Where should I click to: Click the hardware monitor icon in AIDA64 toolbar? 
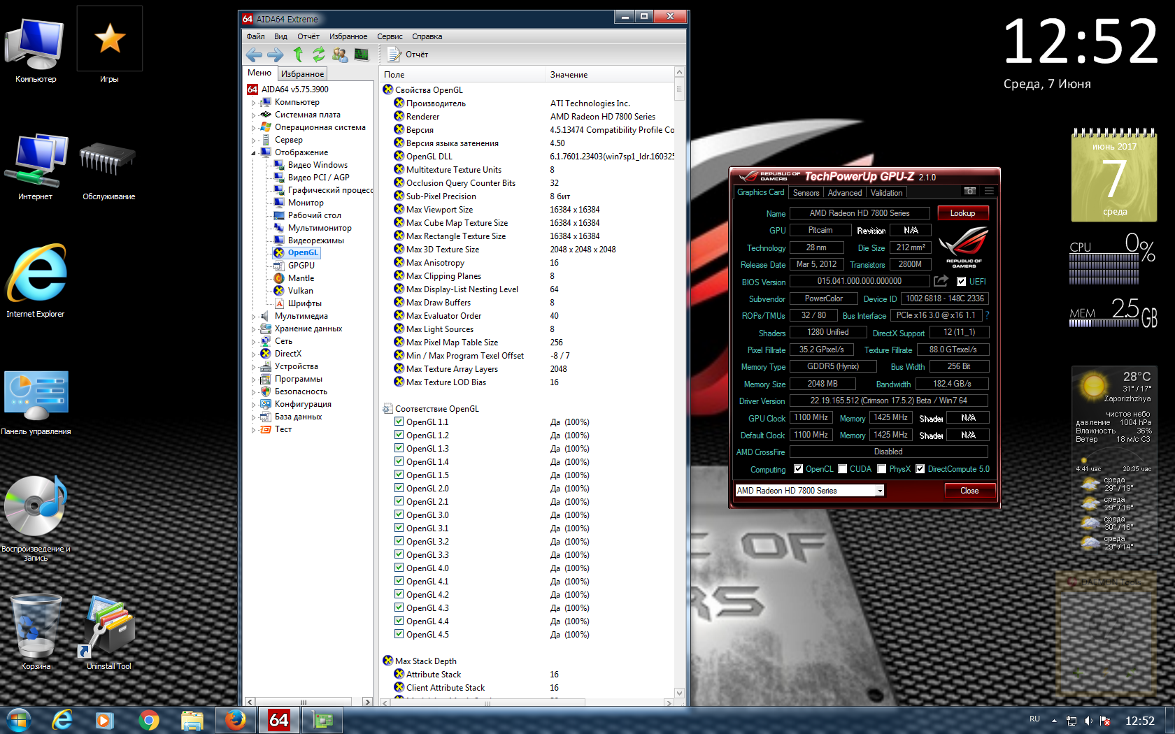coord(362,55)
